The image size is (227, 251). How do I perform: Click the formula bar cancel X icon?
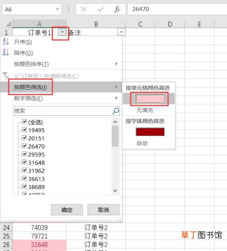tap(84, 9)
